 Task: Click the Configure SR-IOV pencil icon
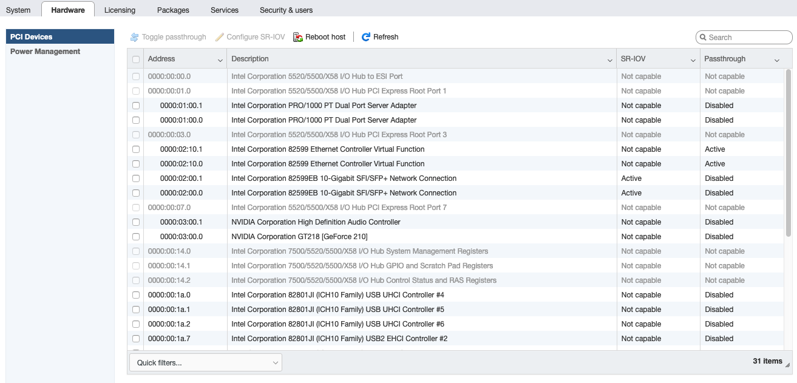(220, 37)
